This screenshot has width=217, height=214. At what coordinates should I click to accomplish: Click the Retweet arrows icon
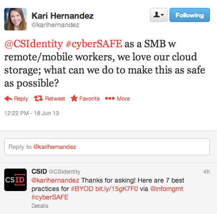(x=38, y=98)
